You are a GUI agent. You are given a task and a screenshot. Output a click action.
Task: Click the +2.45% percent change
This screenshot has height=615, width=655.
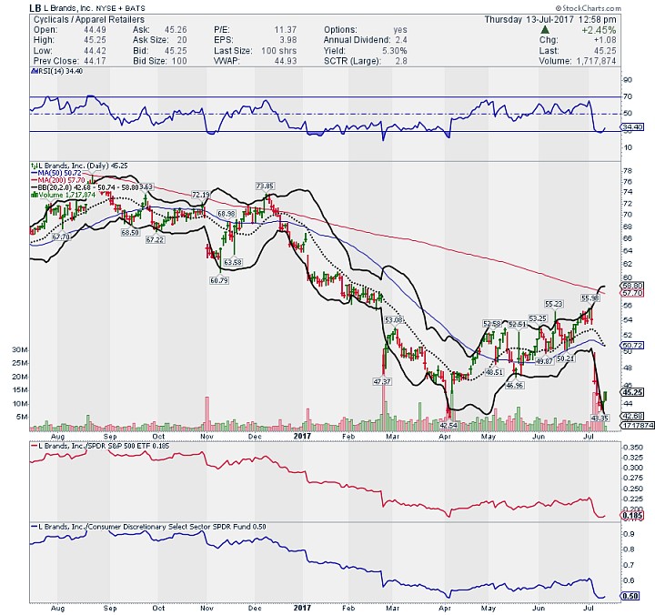599,30
